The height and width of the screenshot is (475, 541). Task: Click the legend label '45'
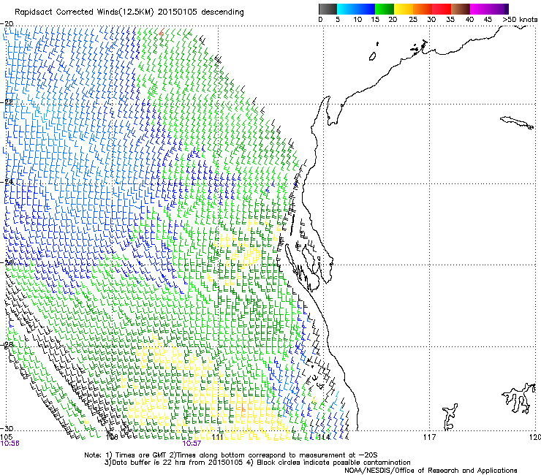click(488, 20)
